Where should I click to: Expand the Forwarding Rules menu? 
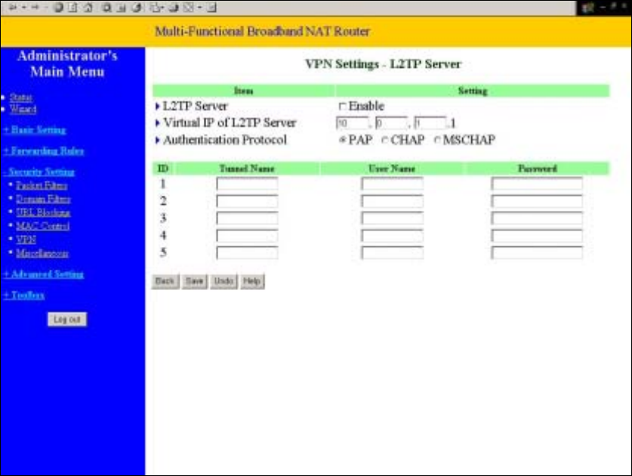44,151
